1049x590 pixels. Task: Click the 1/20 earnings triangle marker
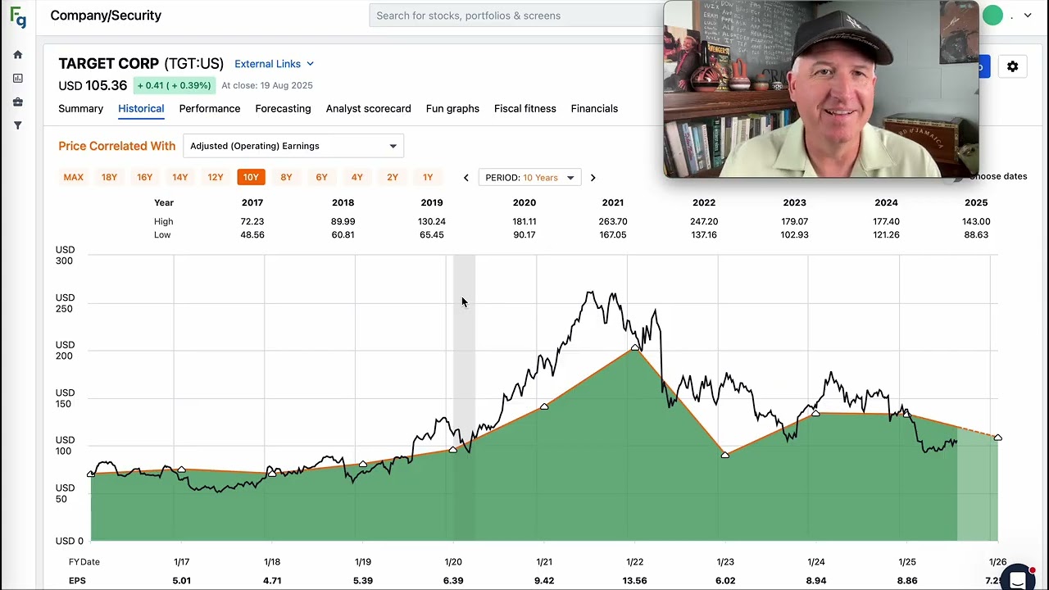point(453,449)
